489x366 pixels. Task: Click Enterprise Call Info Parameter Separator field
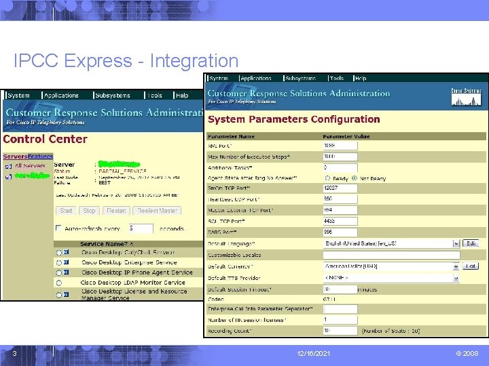[340, 309]
